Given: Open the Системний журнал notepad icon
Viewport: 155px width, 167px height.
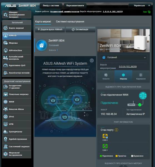Looking at the screenshot, I should click(x=6, y=146).
